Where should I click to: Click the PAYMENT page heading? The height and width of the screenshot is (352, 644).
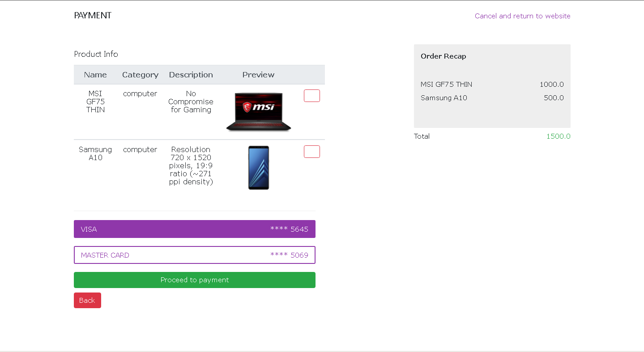(93, 15)
